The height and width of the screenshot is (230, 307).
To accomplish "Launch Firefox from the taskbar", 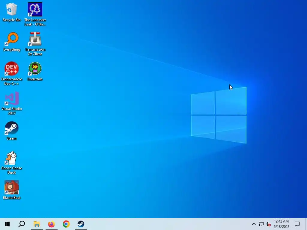I will tap(52, 224).
